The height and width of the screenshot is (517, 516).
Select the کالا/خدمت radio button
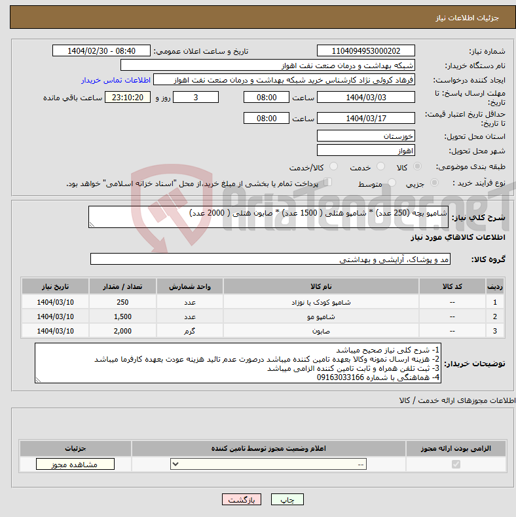[333, 166]
